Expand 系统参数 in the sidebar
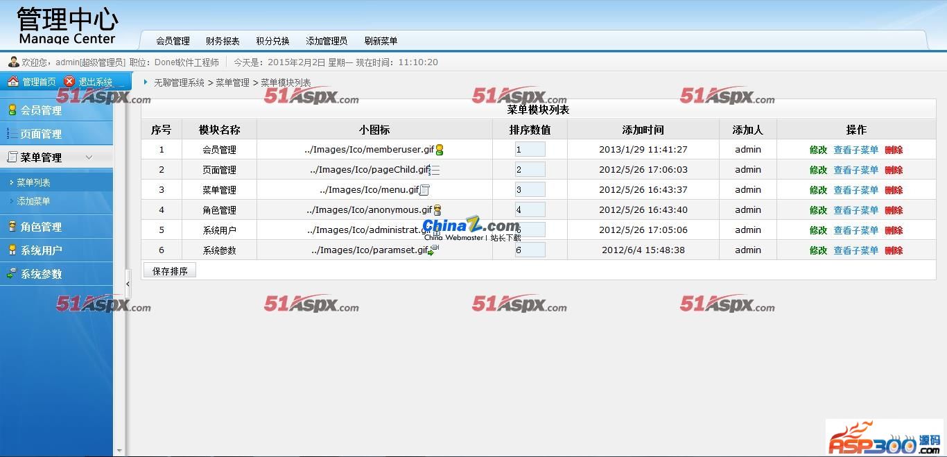The height and width of the screenshot is (457, 947). pyautogui.click(x=56, y=273)
